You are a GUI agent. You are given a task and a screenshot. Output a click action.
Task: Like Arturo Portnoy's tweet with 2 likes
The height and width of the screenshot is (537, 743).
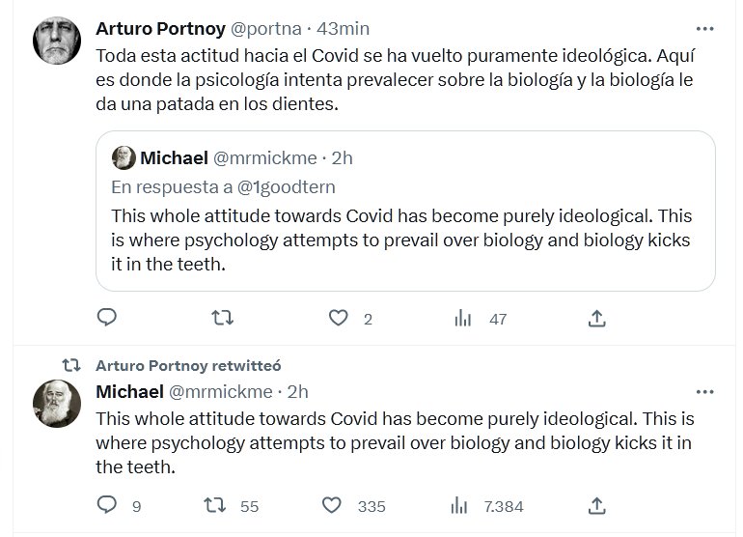(338, 318)
